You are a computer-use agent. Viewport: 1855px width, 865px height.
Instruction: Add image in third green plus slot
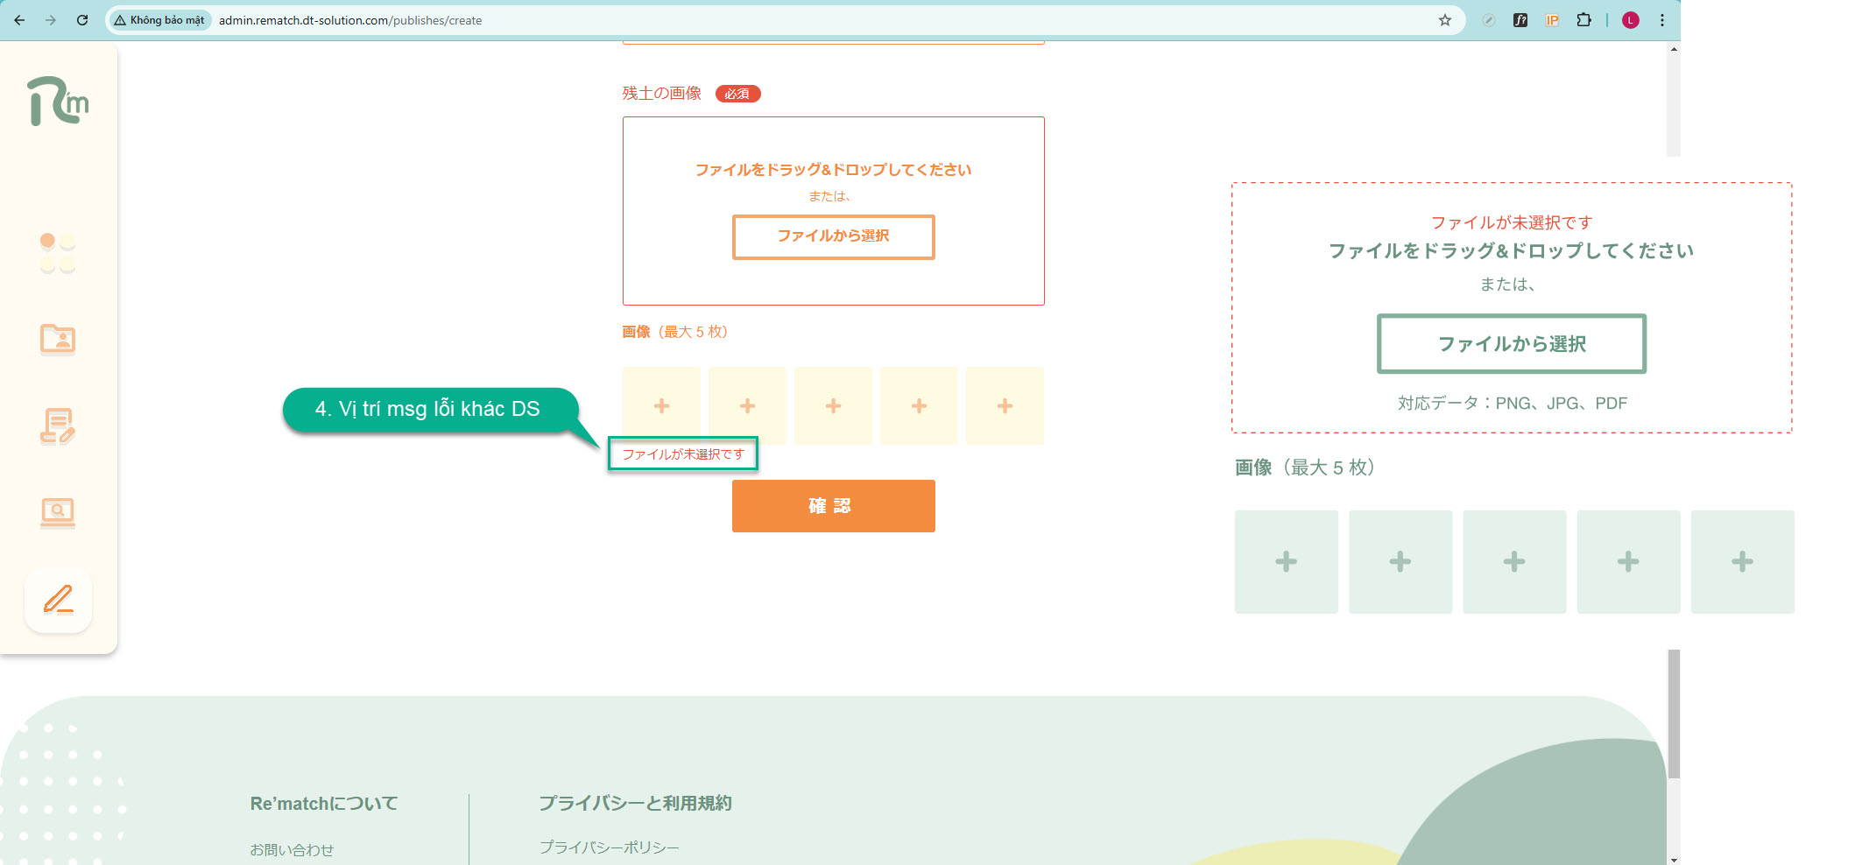coord(1513,562)
